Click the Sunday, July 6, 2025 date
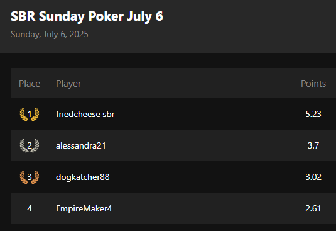Viewport: 336px width, 231px height. (50, 35)
